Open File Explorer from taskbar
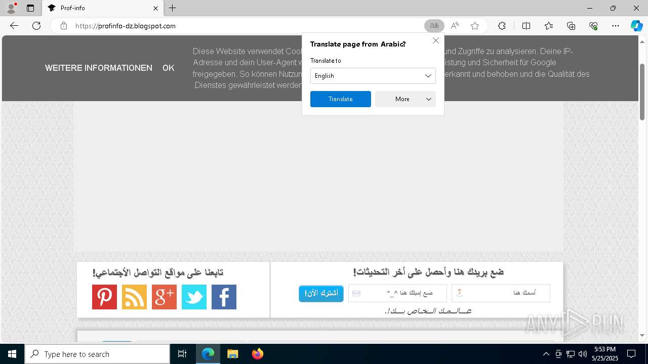The width and height of the screenshot is (648, 364). click(x=232, y=354)
